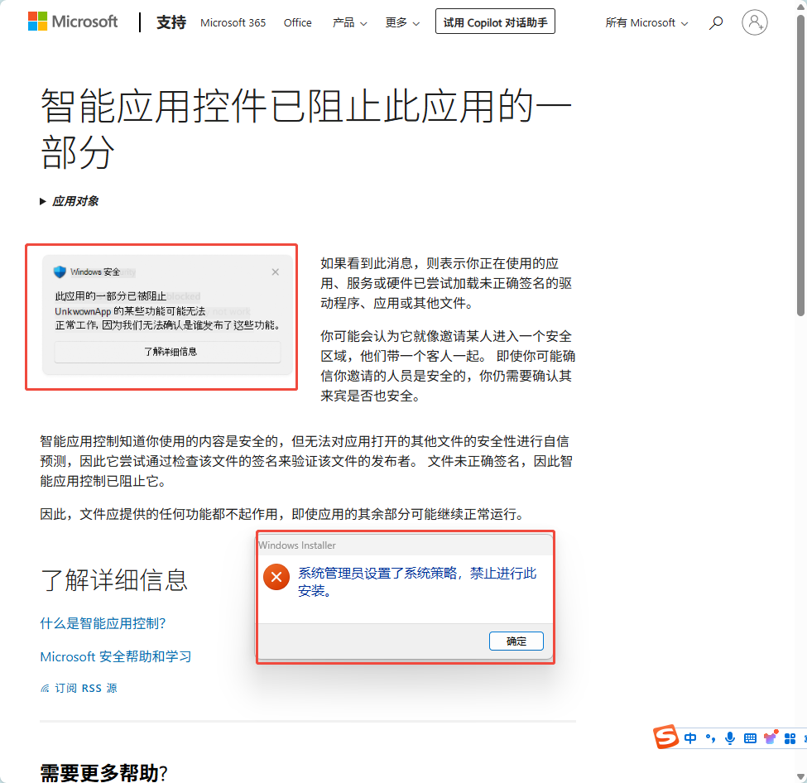Open the 更多 dropdown menu

(x=402, y=22)
